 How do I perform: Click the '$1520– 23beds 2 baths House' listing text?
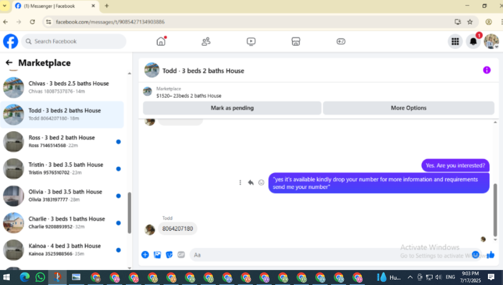pyautogui.click(x=189, y=96)
